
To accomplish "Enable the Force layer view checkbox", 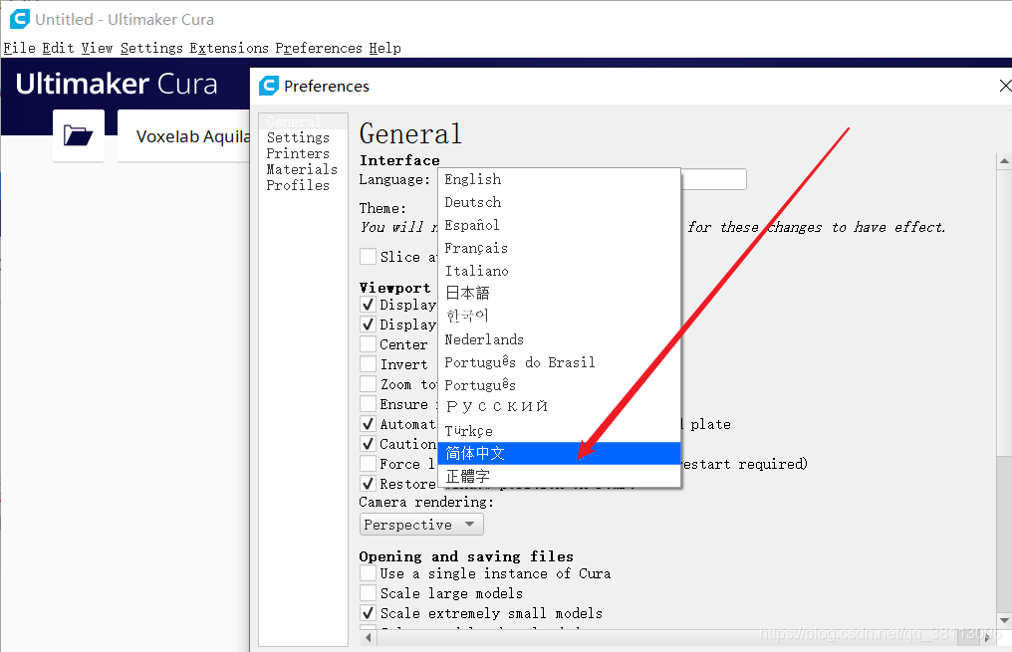I will (368, 464).
